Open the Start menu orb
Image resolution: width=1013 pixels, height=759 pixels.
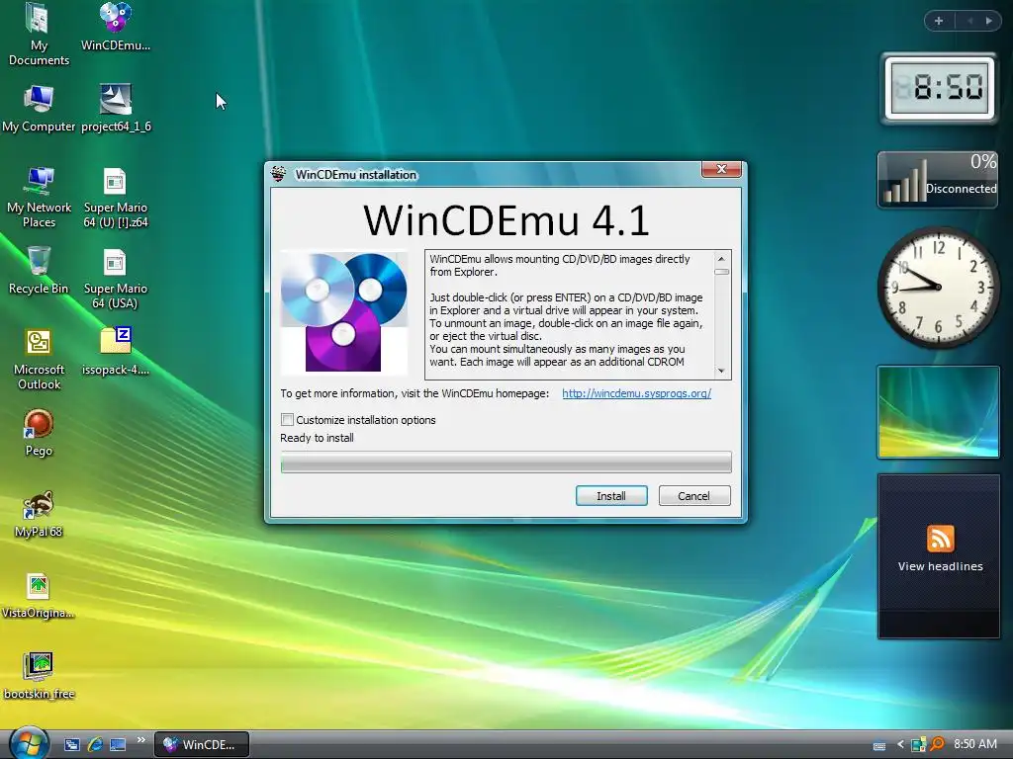29,743
